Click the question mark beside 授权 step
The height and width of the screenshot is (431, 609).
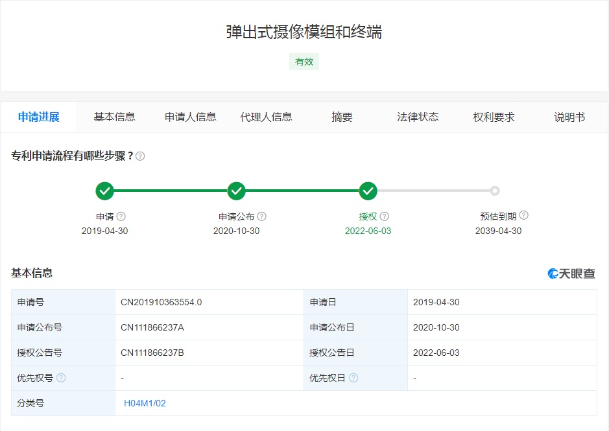[384, 216]
